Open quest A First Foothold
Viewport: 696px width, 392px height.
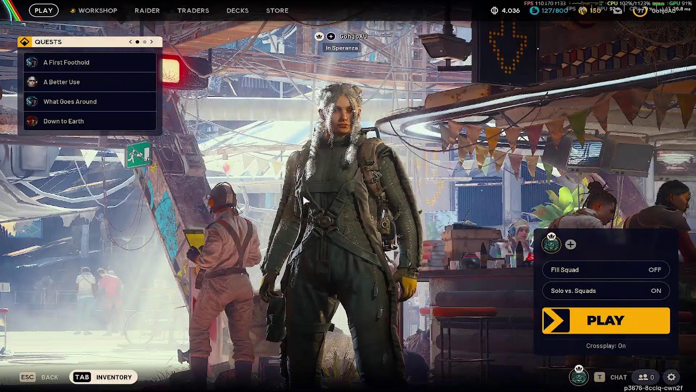pos(90,62)
